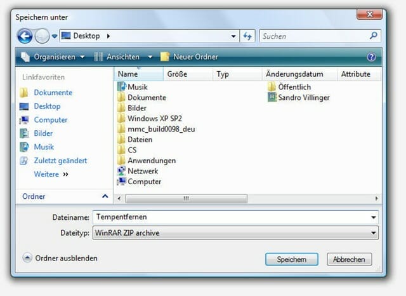Click the refresh button beside address bar
The image size is (406, 296).
[x=248, y=36]
